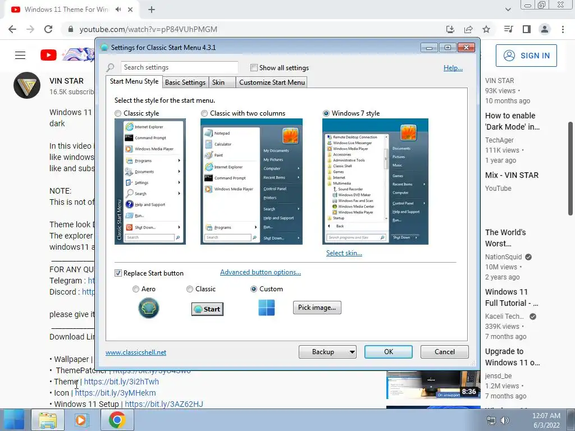Screen dimensions: 575x431
Task: Click the YouTube SIGN IN button
Action: pyautogui.click(x=526, y=56)
